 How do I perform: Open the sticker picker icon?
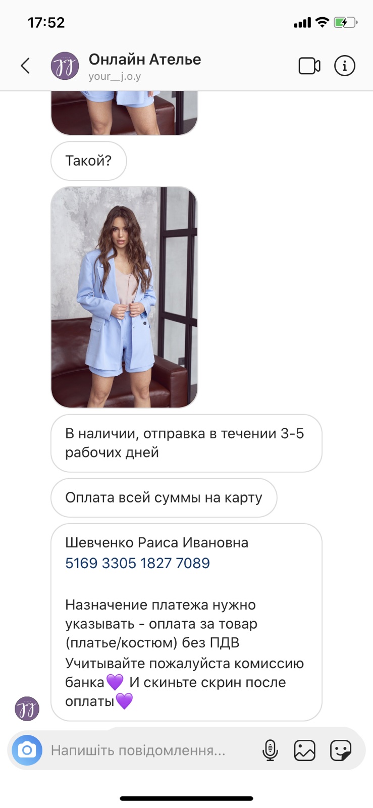341,750
